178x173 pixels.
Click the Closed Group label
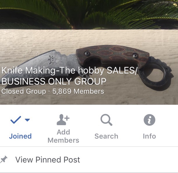[24, 91]
